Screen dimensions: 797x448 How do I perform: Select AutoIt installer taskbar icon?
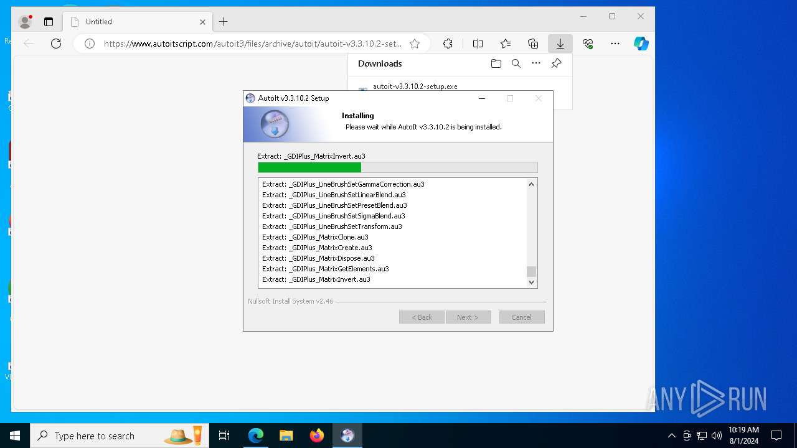click(x=347, y=436)
